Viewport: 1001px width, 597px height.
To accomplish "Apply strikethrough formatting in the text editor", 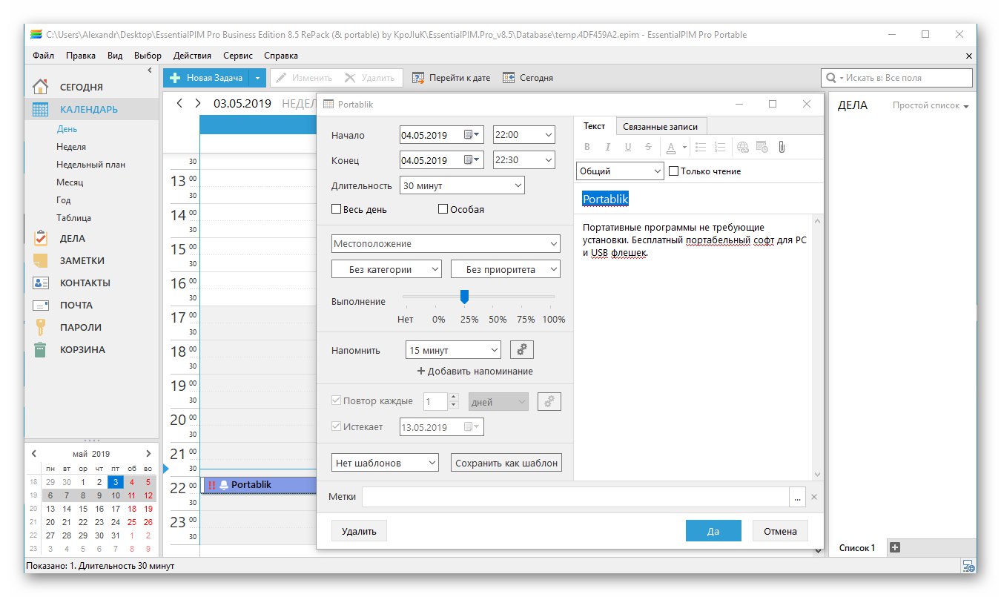I will click(x=649, y=148).
